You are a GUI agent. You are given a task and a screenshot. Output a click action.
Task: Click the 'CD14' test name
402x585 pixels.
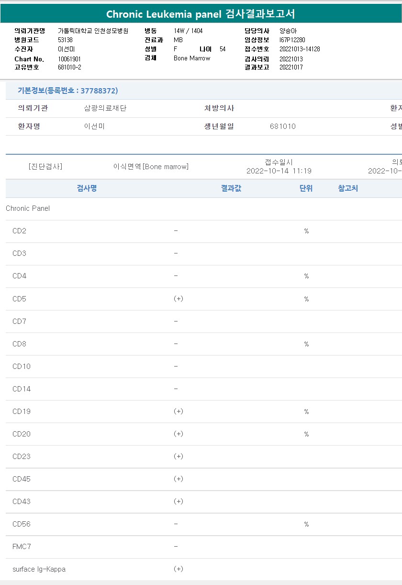click(x=22, y=389)
